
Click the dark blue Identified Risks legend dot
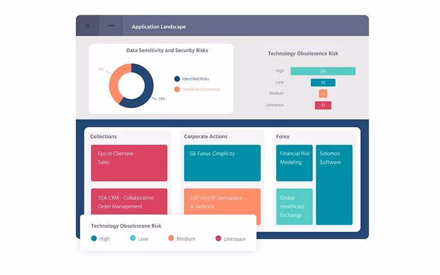click(177, 79)
